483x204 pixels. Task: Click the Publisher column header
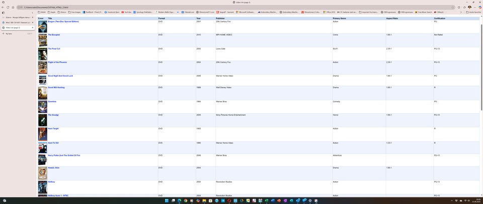tap(220, 19)
